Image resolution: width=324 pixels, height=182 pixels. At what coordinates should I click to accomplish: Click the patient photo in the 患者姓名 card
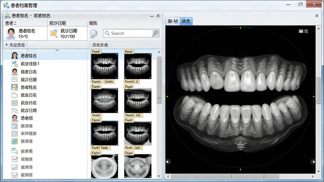[11, 33]
